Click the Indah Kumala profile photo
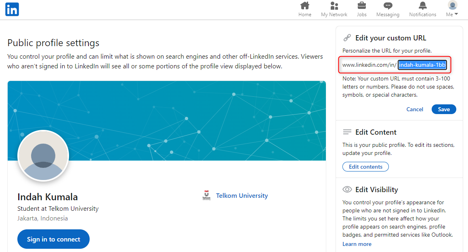 click(43, 156)
